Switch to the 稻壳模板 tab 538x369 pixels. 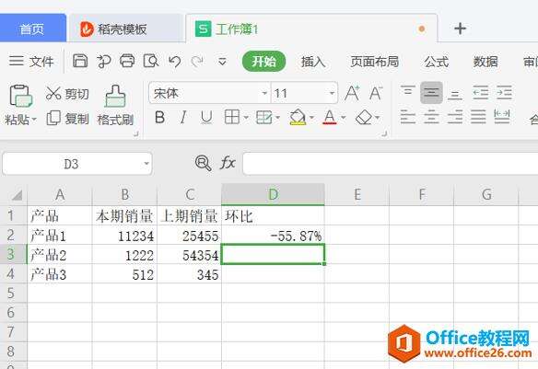tap(125, 29)
